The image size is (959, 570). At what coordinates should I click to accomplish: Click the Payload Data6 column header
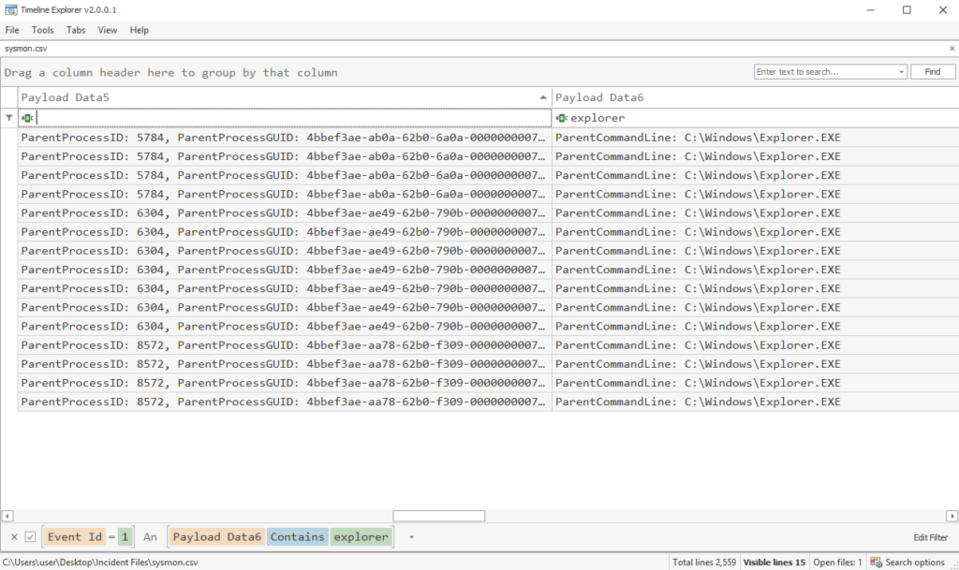click(x=756, y=97)
